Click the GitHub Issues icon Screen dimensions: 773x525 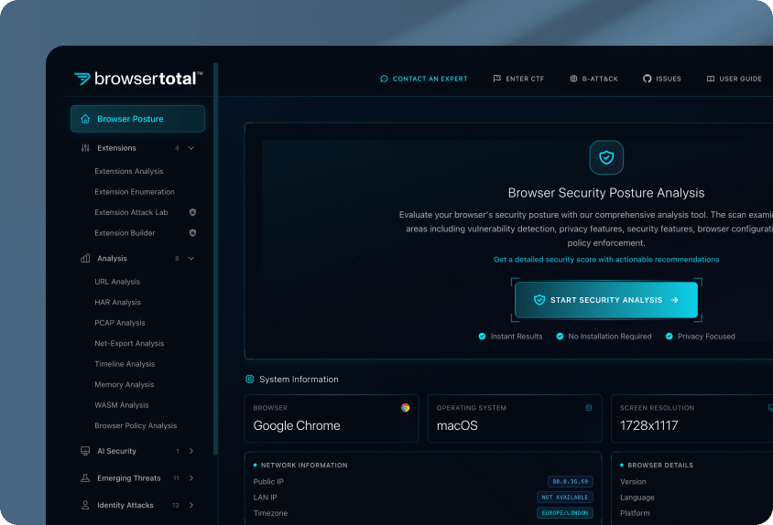[647, 79]
